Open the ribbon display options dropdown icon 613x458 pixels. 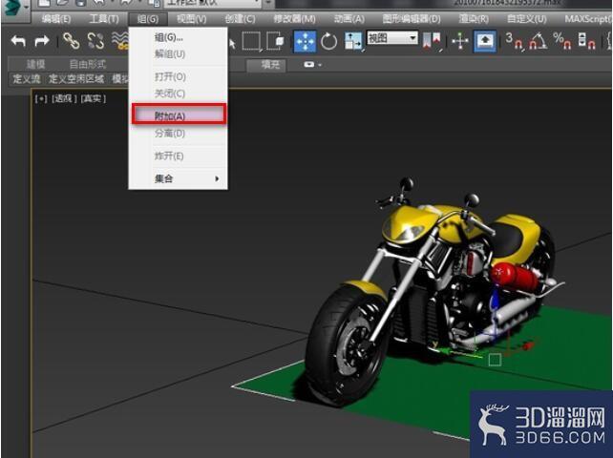pyautogui.click(x=312, y=65)
